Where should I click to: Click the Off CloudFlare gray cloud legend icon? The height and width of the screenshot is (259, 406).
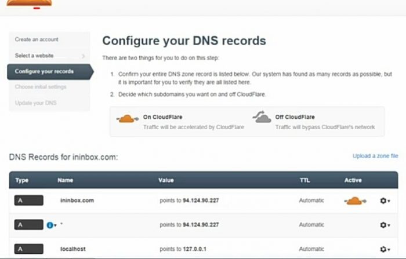(262, 117)
